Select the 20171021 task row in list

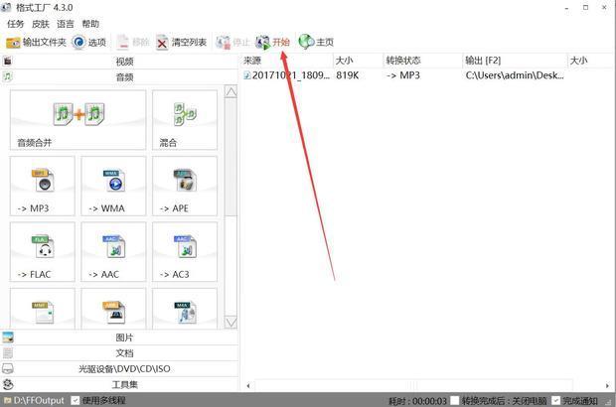[x=288, y=75]
